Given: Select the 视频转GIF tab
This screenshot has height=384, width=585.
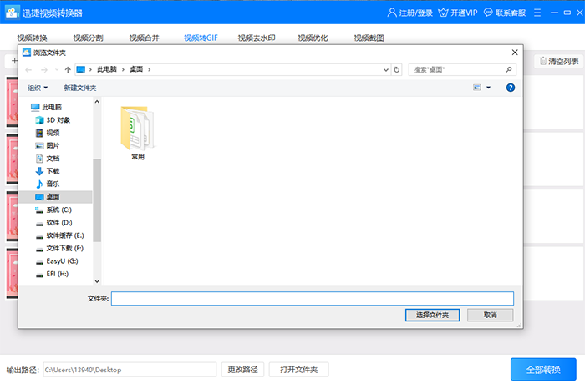Looking at the screenshot, I should click(x=201, y=38).
